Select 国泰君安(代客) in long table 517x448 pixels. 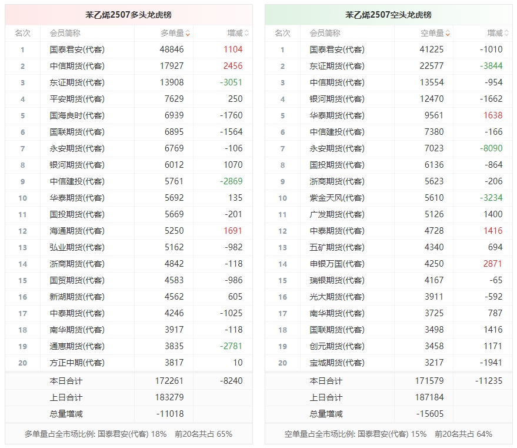pyautogui.click(x=77, y=49)
